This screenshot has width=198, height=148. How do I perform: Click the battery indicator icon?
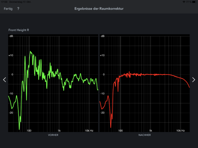(194, 2)
